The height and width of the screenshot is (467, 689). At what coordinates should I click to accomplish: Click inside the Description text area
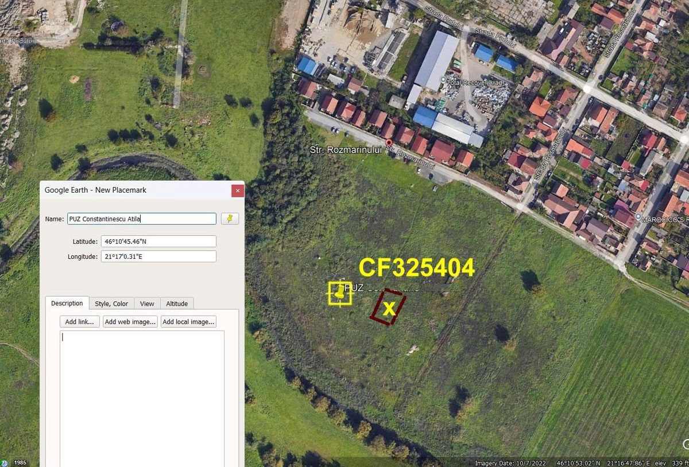click(142, 399)
